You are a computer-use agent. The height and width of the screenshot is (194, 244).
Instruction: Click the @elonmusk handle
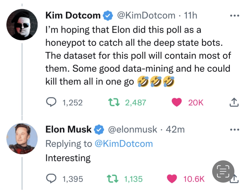tap(132, 129)
